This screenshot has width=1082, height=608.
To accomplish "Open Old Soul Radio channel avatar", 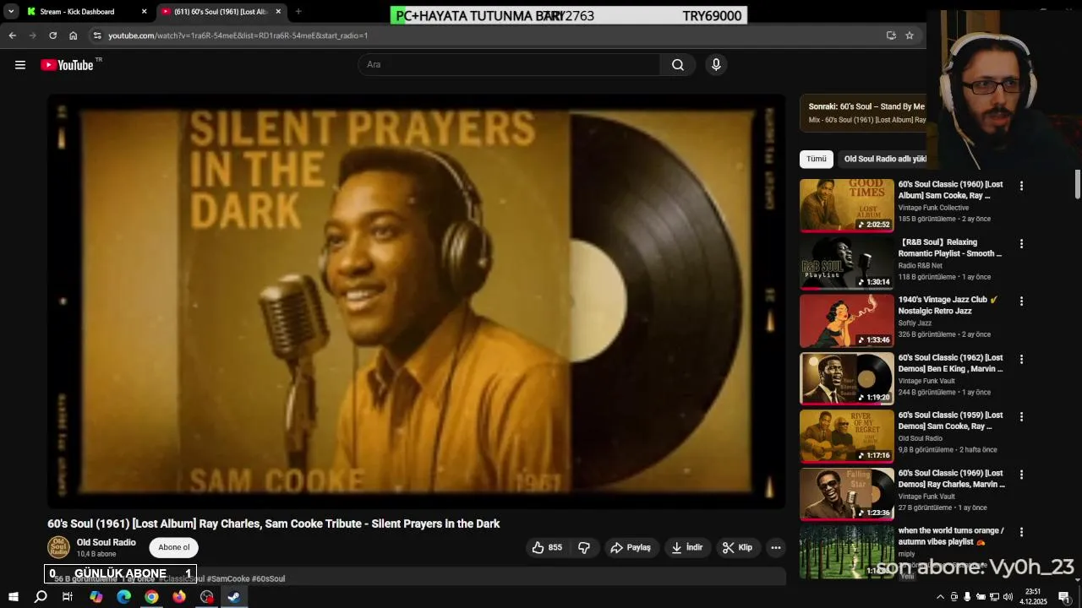I will pos(58,547).
